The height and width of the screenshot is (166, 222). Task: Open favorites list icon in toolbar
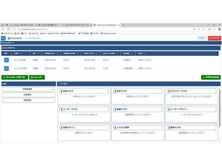(x=209, y=29)
